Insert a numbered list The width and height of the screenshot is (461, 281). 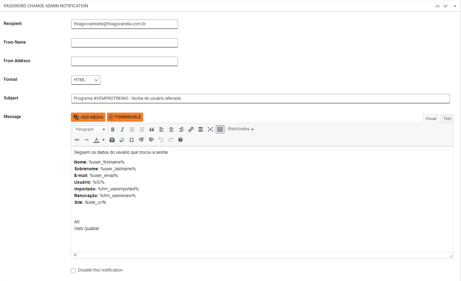(x=142, y=129)
